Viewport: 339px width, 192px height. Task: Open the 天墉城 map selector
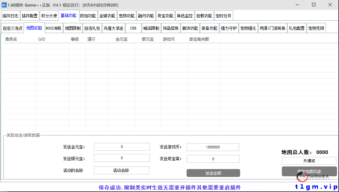point(309,161)
